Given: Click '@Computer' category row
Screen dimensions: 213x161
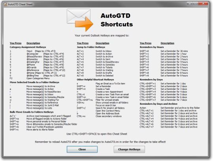Looking at the screenshot, I should click(x=37, y=54).
